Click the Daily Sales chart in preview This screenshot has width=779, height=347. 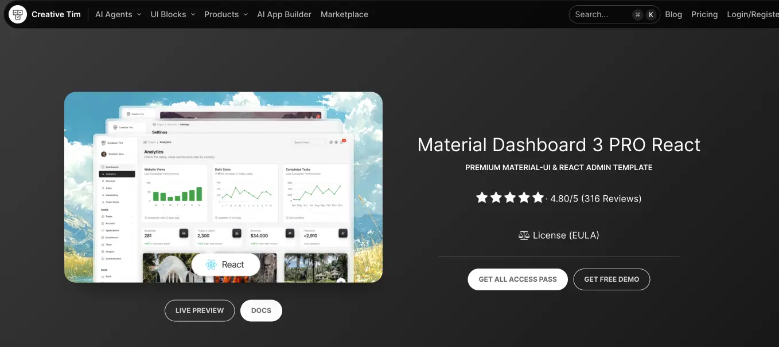pyautogui.click(x=245, y=194)
